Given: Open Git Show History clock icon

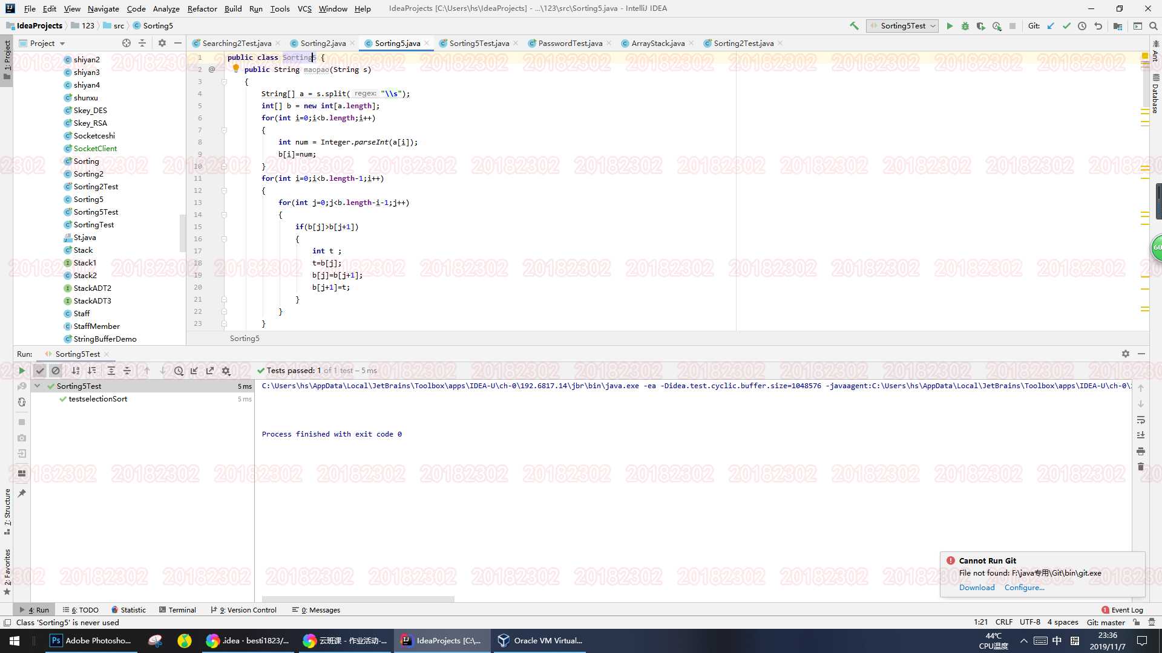Looking at the screenshot, I should tap(1082, 26).
